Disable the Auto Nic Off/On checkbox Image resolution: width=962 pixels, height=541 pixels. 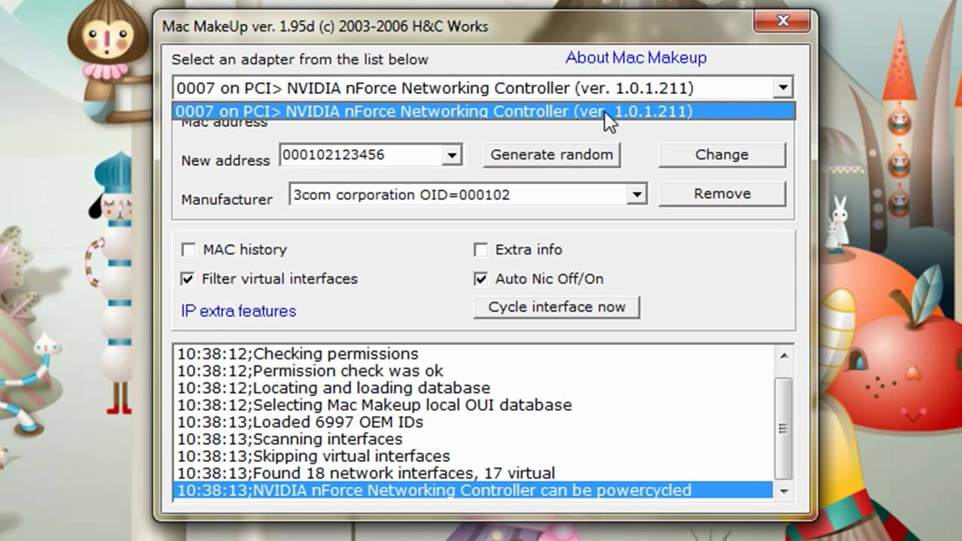(481, 279)
